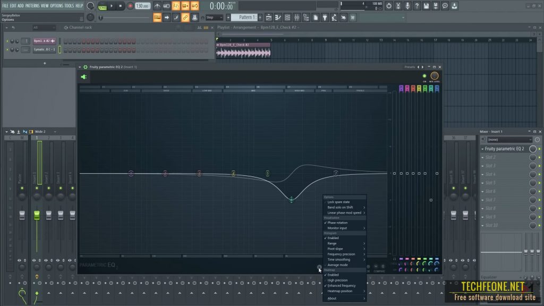Open help with the question mark icon
544x306 pixels.
point(416,6)
